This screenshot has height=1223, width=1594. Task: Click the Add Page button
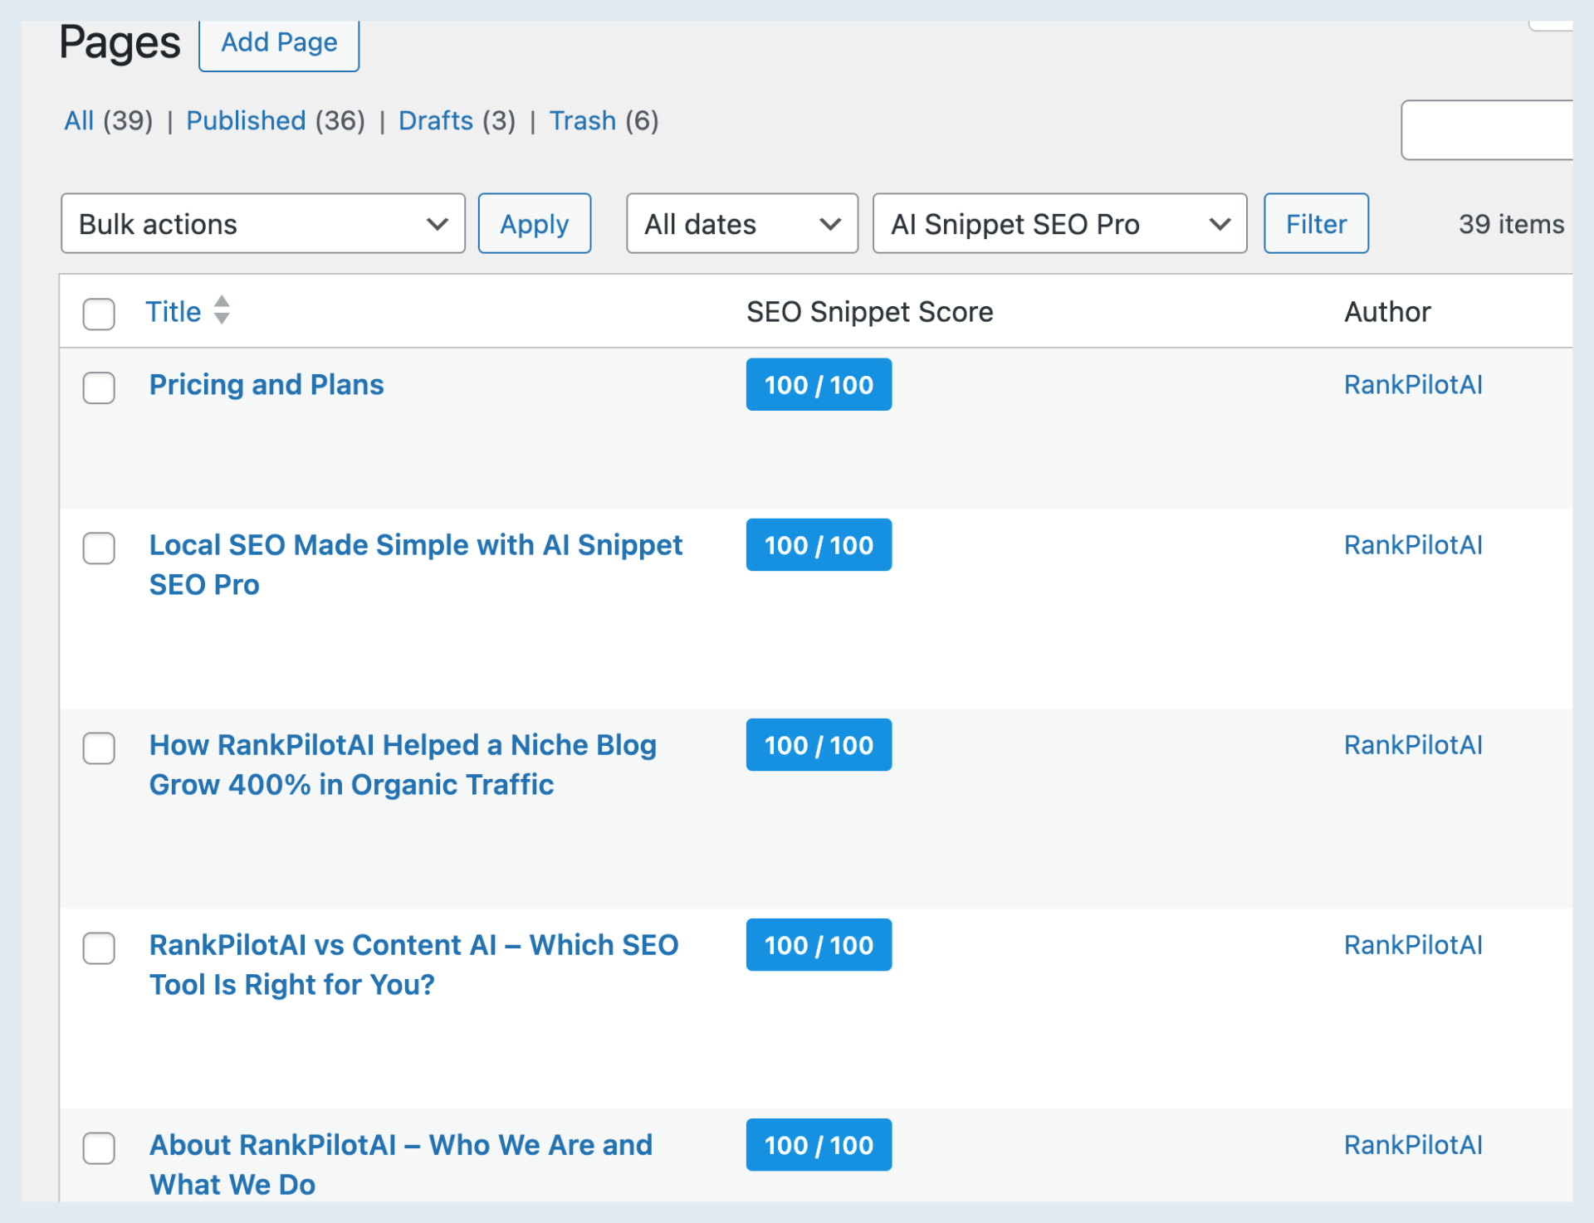pyautogui.click(x=279, y=43)
